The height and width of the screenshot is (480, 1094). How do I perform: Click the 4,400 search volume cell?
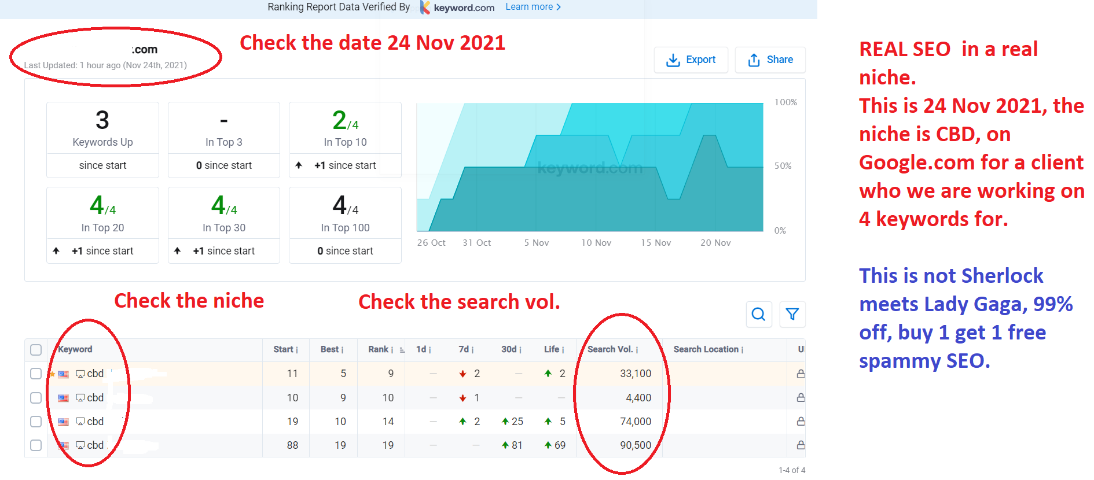(x=638, y=398)
